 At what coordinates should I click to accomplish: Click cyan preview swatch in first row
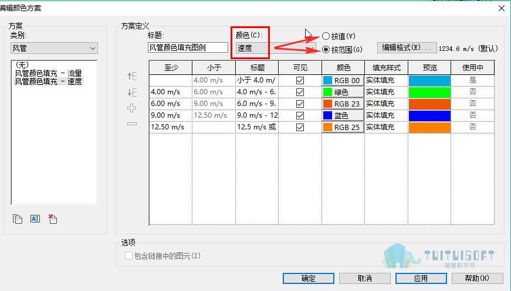point(429,80)
